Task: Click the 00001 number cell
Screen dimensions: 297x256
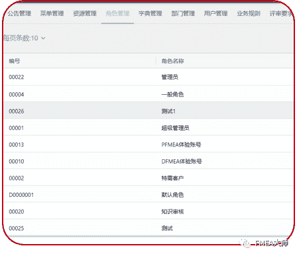Action: click(17, 128)
